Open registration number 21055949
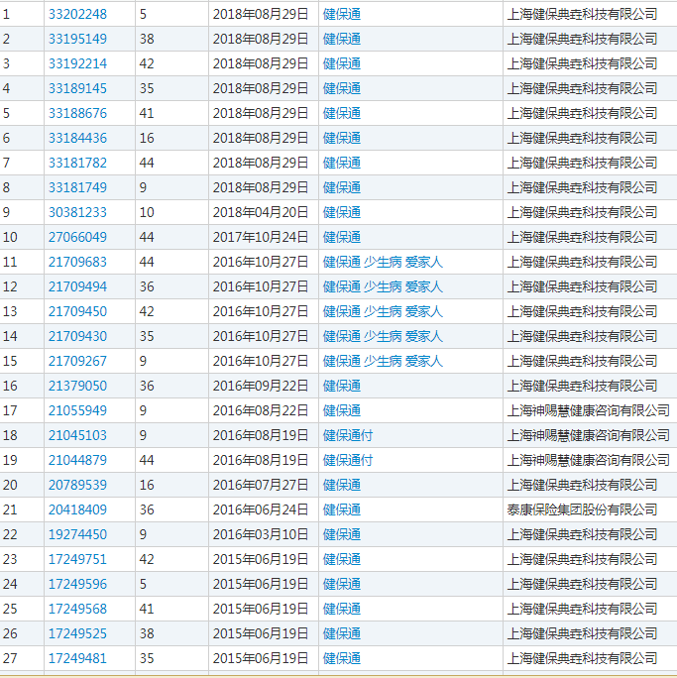This screenshot has width=677, height=678. pos(77,410)
